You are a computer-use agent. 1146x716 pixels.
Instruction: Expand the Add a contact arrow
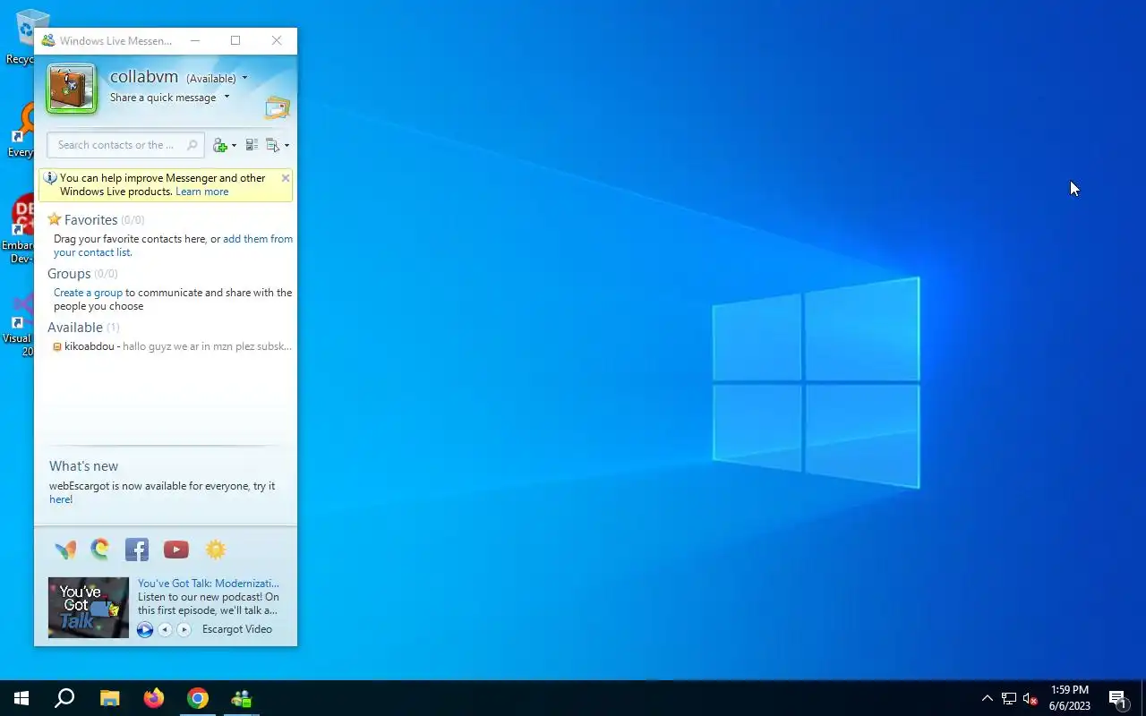click(234, 145)
